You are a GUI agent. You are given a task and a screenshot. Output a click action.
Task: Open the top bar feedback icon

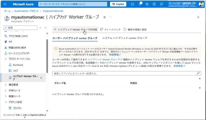pos(161,4)
